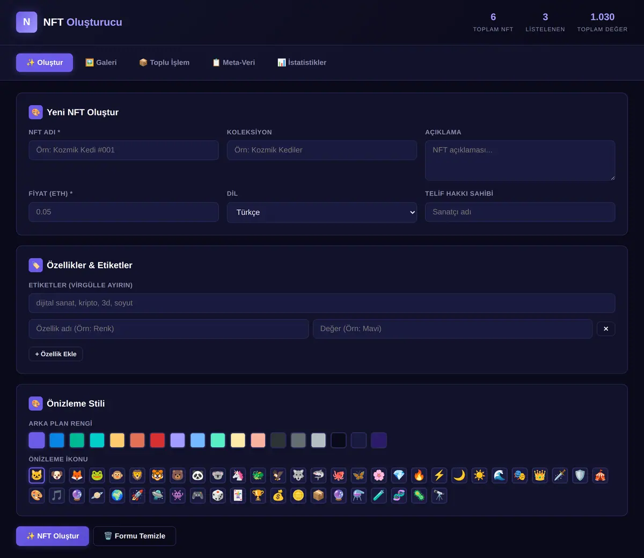
Task: Open the Dil language dropdown
Action: [x=322, y=212]
